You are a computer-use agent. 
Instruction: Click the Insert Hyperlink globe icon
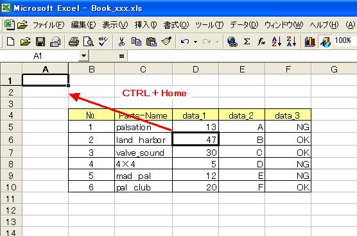[232, 42]
